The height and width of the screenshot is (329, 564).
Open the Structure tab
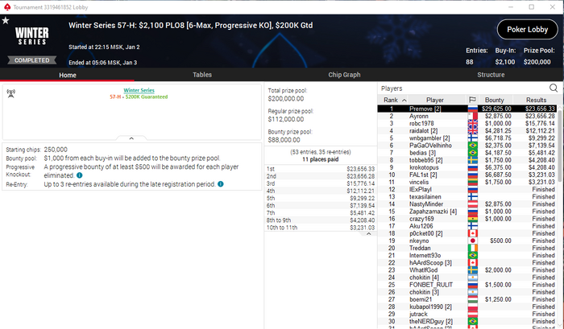coord(491,75)
